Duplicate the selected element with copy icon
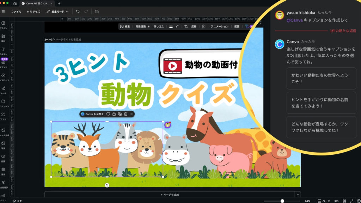The height and width of the screenshot is (203, 361). coord(120,114)
